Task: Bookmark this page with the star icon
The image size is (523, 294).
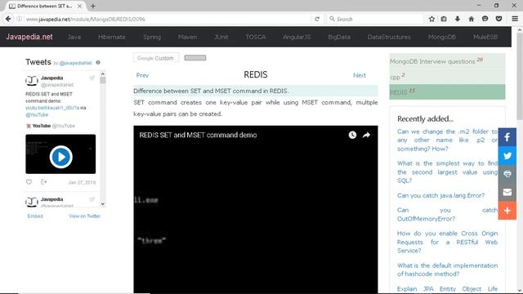Action: click(x=431, y=19)
